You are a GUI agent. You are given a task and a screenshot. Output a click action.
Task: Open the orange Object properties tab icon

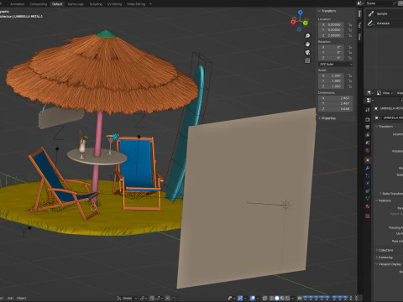(x=368, y=160)
